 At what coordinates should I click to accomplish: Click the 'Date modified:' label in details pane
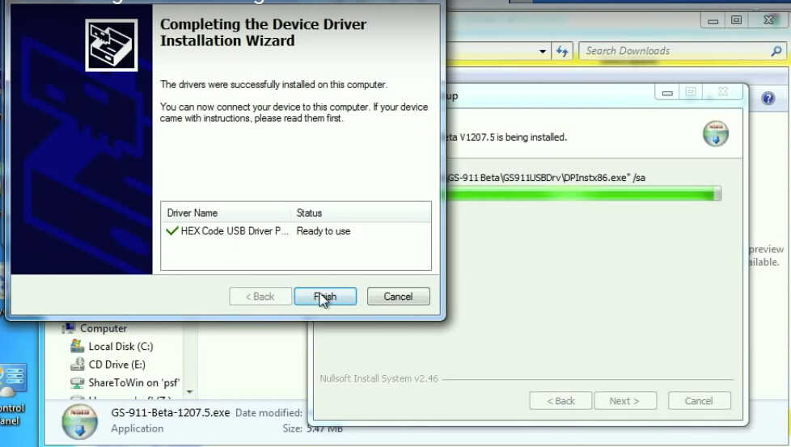(x=269, y=412)
